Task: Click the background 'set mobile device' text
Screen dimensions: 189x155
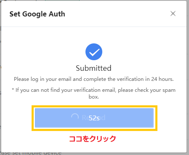Action: 31,153
